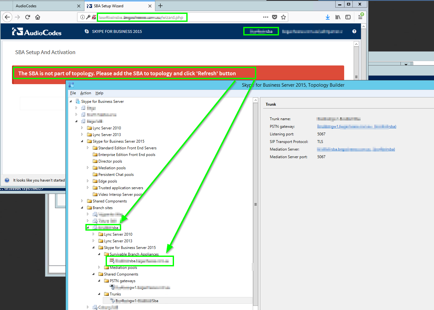Viewport: 434px width, 310px height.
Task: Select the sba branch site node
Action: (106, 228)
